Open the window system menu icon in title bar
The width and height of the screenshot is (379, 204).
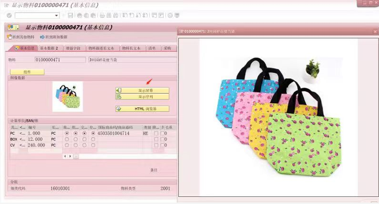tap(7, 5)
